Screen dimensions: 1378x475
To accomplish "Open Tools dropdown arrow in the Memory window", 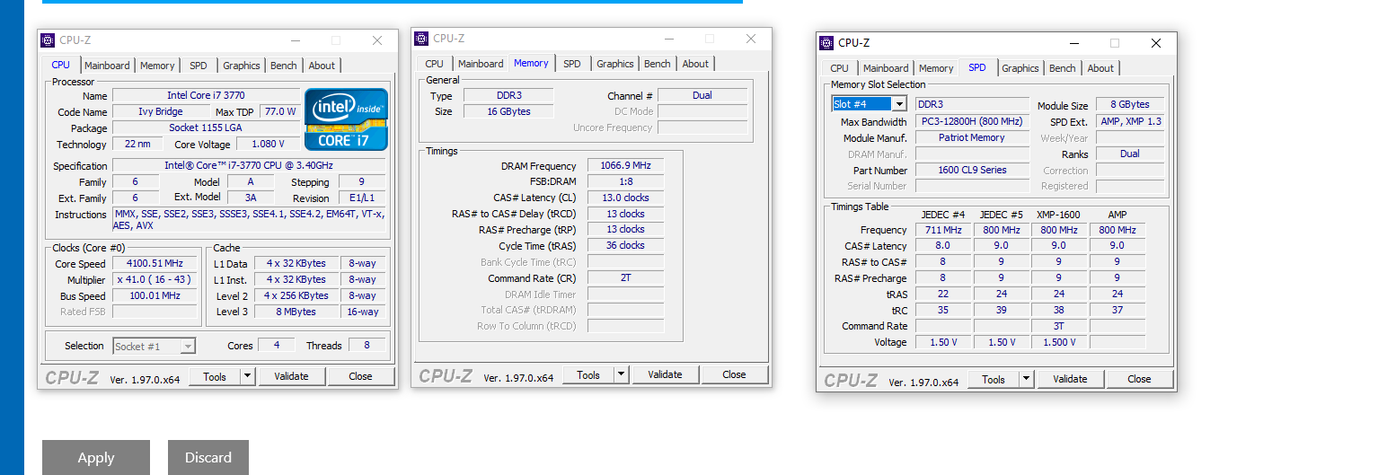I will pos(622,374).
